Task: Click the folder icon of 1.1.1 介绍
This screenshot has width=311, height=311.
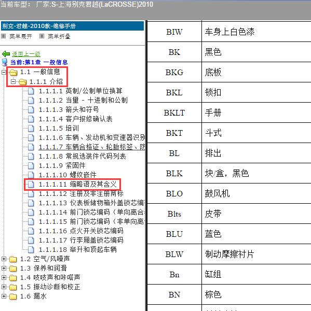Action: 23,82
